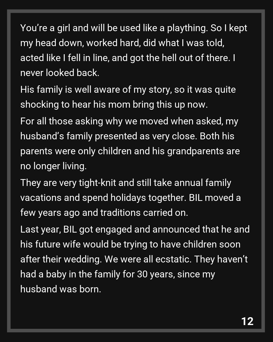Click the phrase "husband was born"
This screenshot has width=273, height=342.
[60, 289]
